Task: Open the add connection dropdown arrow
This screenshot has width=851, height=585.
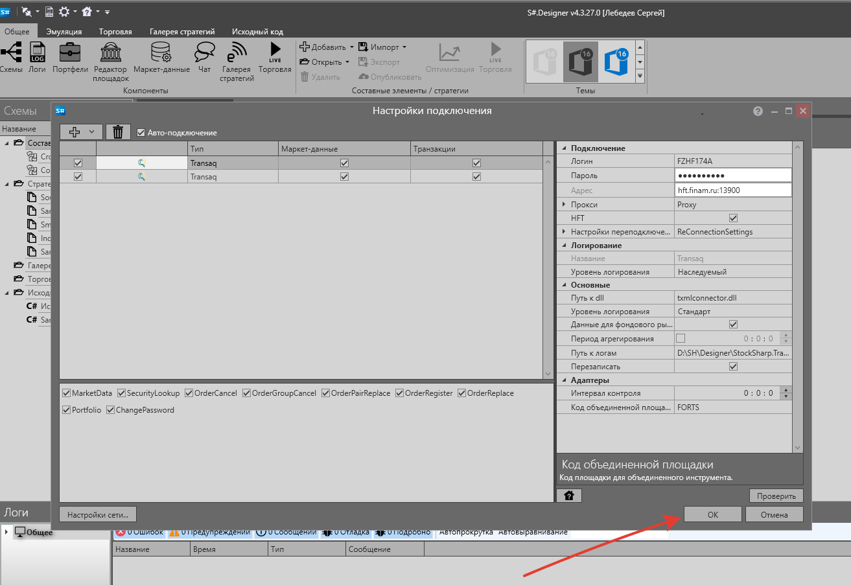Action: coord(92,132)
